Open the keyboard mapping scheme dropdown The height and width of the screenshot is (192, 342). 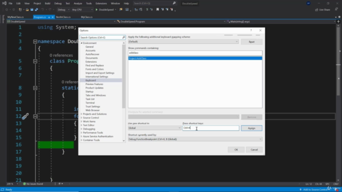click(183, 42)
